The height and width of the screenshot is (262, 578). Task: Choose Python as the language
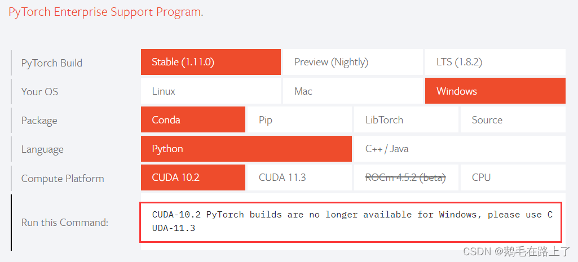(246, 149)
